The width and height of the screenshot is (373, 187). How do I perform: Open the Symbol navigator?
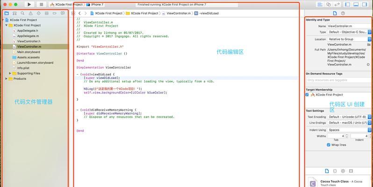[14, 13]
